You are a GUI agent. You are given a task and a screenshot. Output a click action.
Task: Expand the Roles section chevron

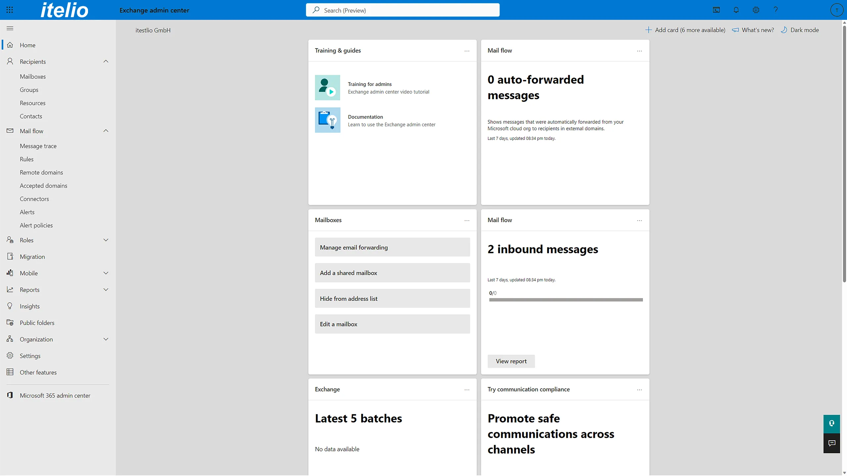tap(106, 240)
